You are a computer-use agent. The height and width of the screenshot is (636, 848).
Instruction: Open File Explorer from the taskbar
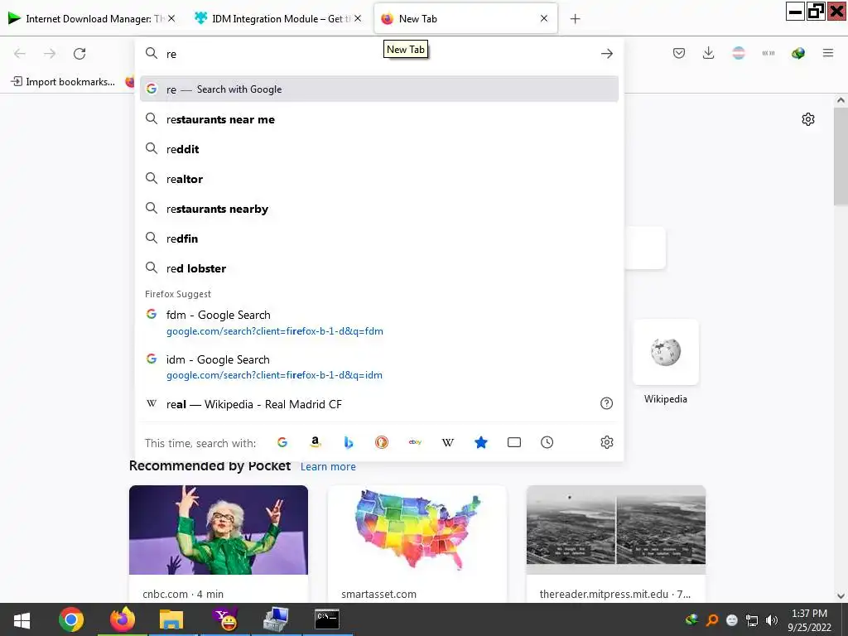click(x=171, y=619)
